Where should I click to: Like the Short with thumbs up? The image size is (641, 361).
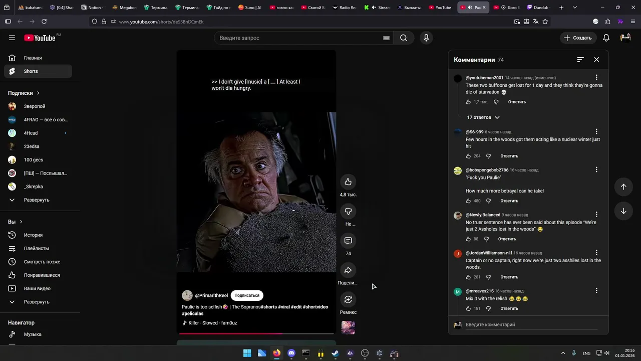coord(348,182)
